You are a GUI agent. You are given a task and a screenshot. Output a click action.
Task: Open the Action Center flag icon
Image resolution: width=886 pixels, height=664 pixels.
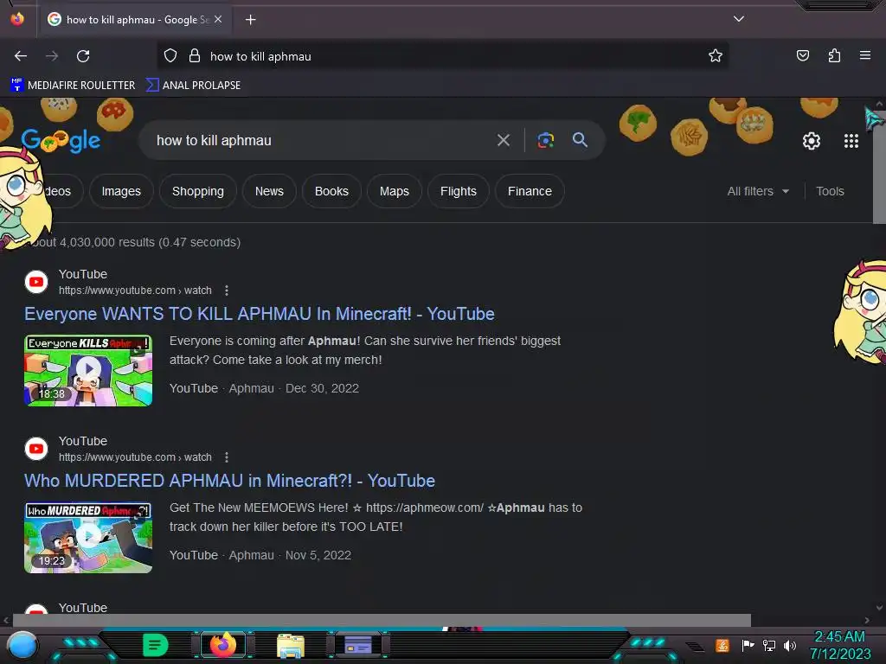pos(748,645)
